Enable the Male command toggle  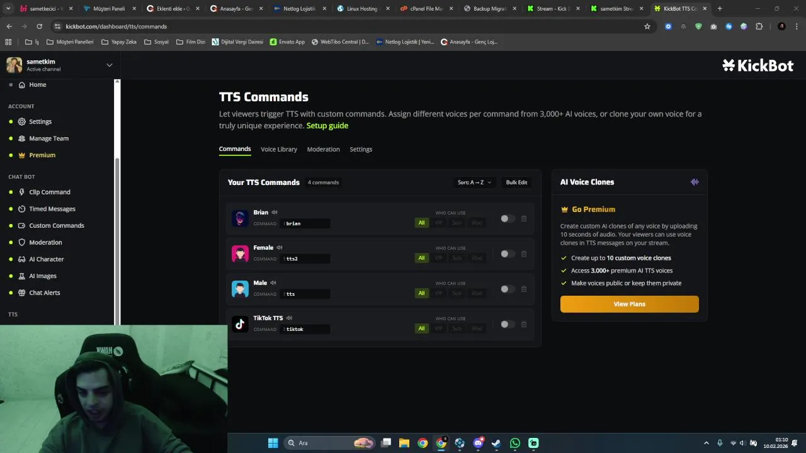(508, 289)
